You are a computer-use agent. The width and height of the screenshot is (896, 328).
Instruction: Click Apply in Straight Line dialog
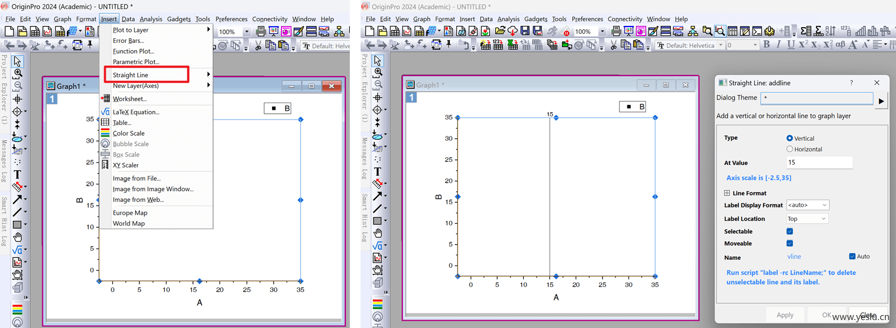pyautogui.click(x=785, y=314)
